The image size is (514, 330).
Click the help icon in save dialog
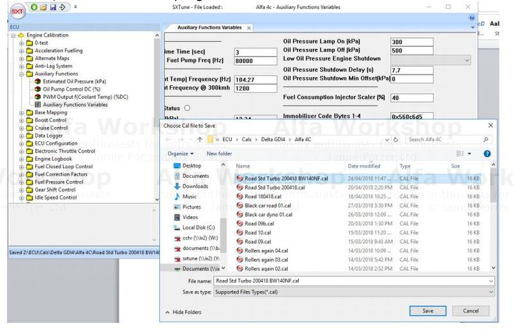487,154
